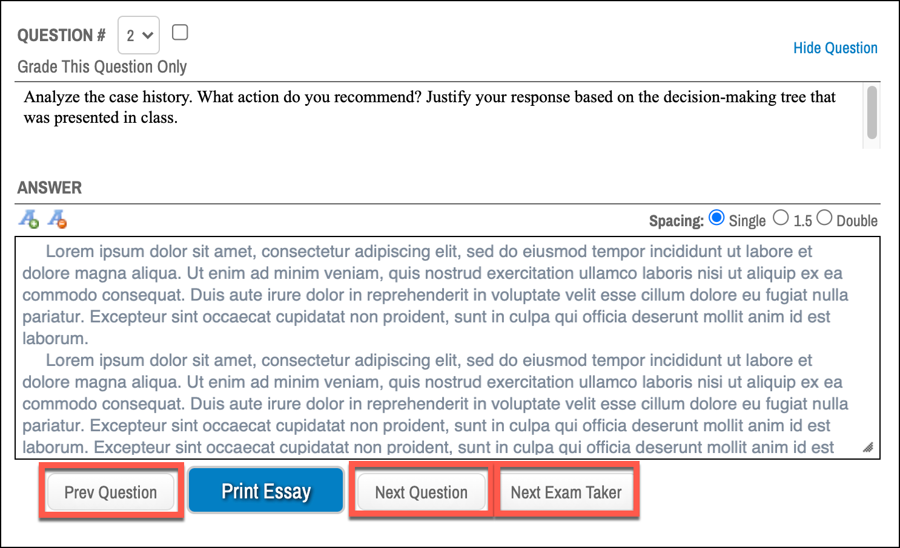900x548 pixels.
Task: Click the QUESTION # label
Action: click(61, 35)
